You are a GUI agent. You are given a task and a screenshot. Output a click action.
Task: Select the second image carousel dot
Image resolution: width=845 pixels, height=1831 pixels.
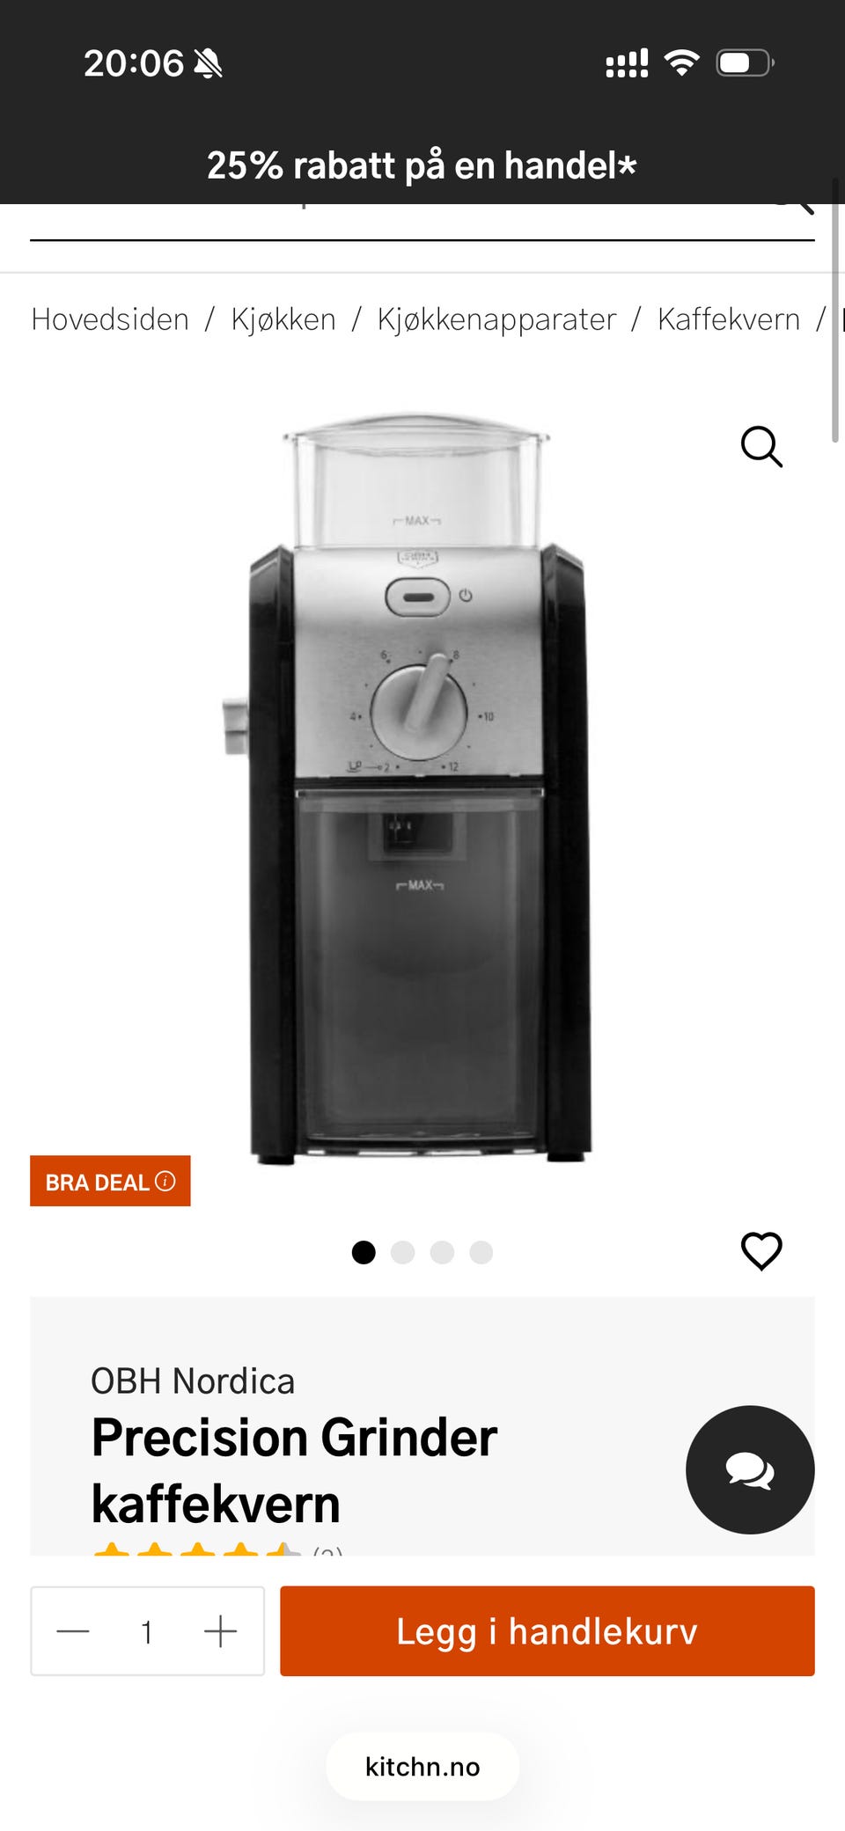(x=403, y=1252)
